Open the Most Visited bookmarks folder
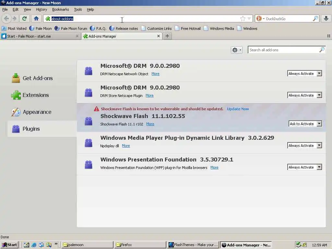Screen dimensions: 332x249 pos(14,29)
